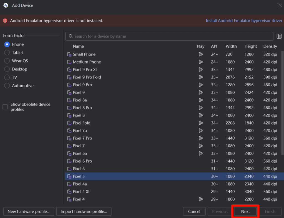Image resolution: width=284 pixels, height=218 pixels.
Task: Toggle the details panel icon beside search
Action: pyautogui.click(x=279, y=36)
